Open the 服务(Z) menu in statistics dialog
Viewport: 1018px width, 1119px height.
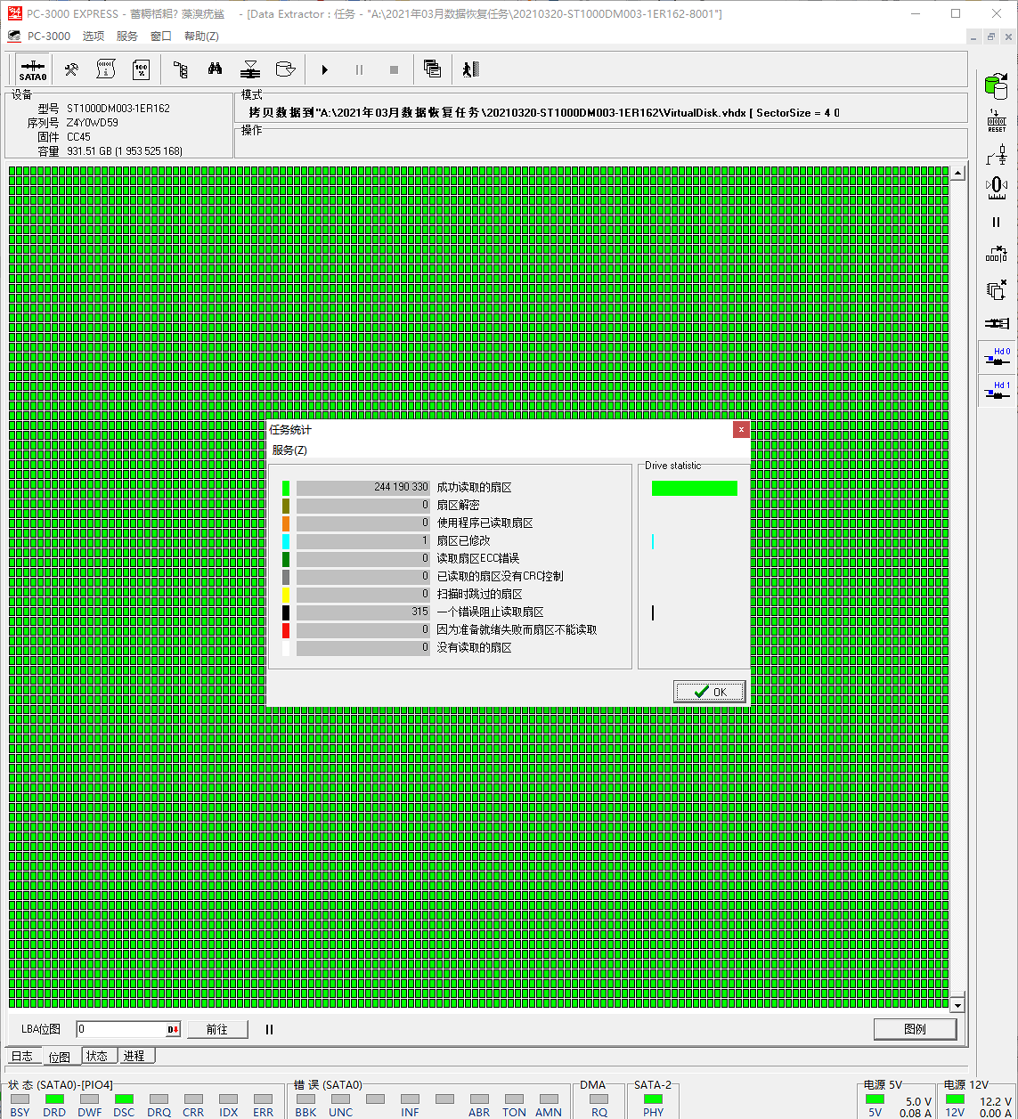point(289,450)
